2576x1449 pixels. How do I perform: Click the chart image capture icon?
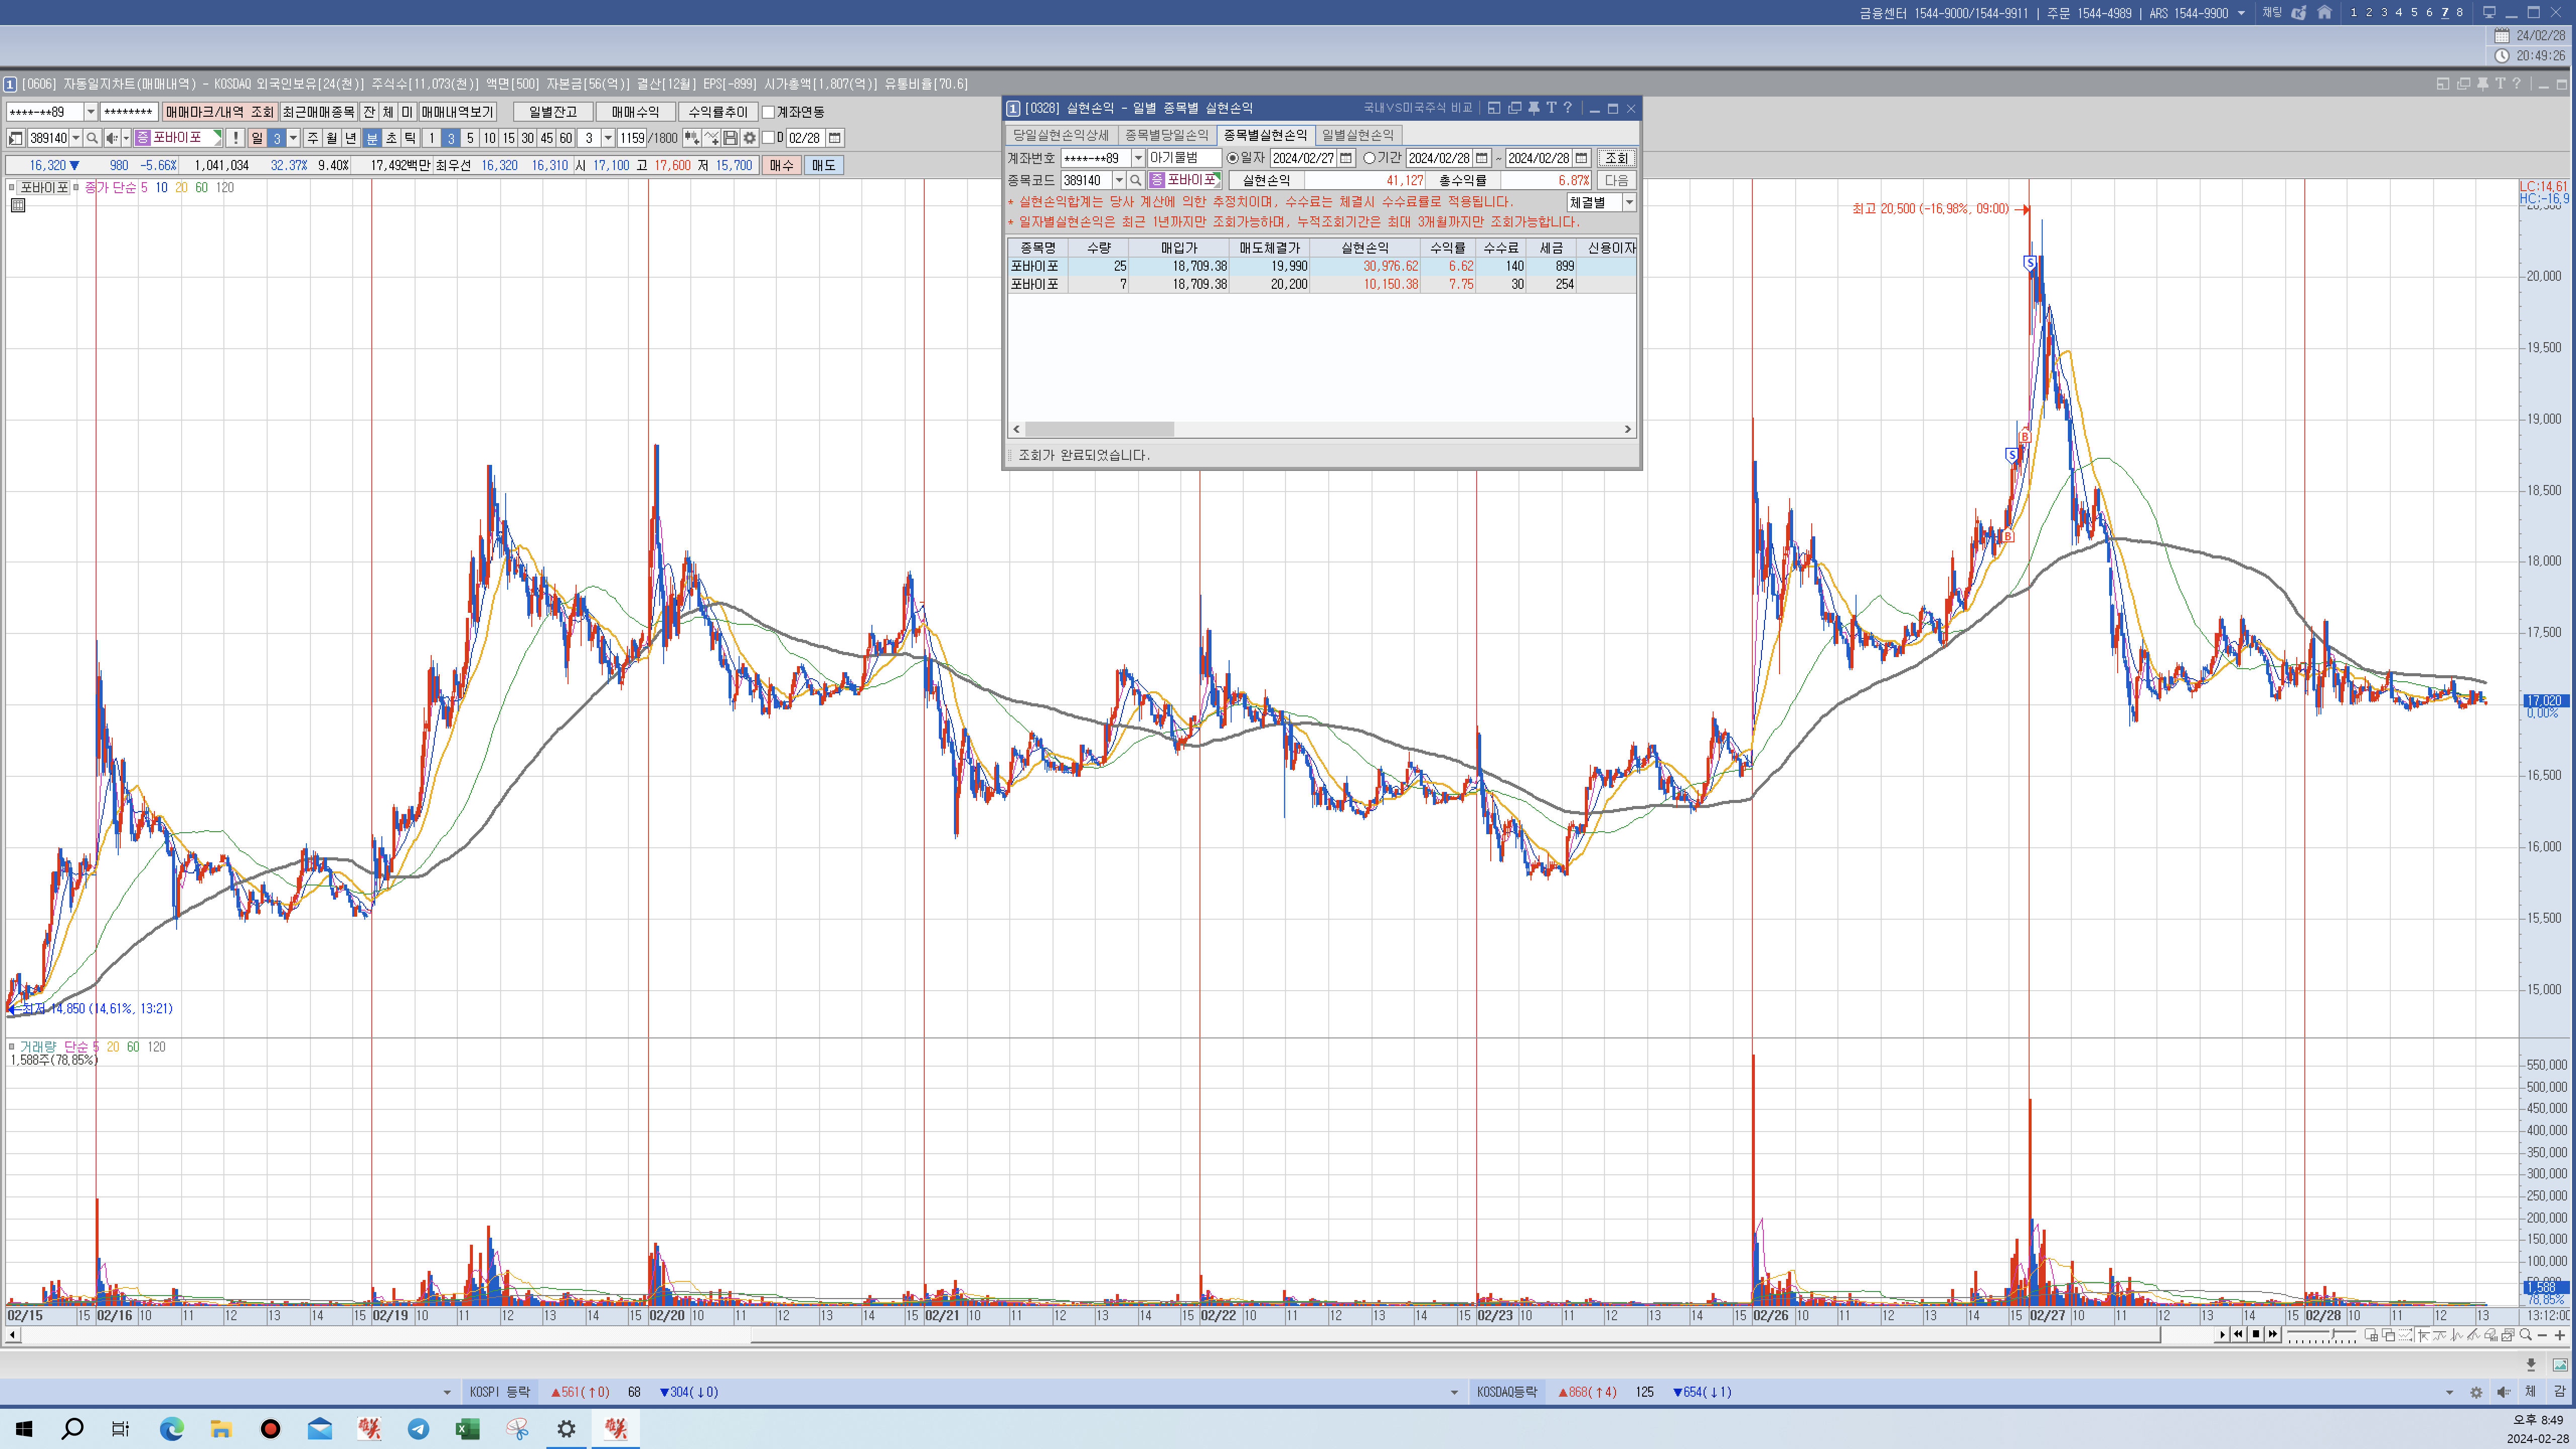tap(2560, 1365)
